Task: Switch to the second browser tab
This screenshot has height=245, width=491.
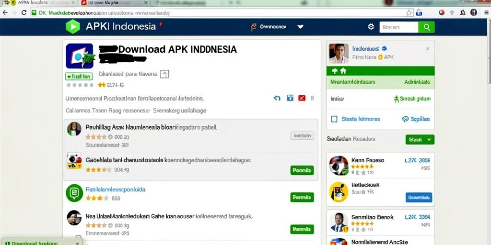Action: [x=114, y=3]
